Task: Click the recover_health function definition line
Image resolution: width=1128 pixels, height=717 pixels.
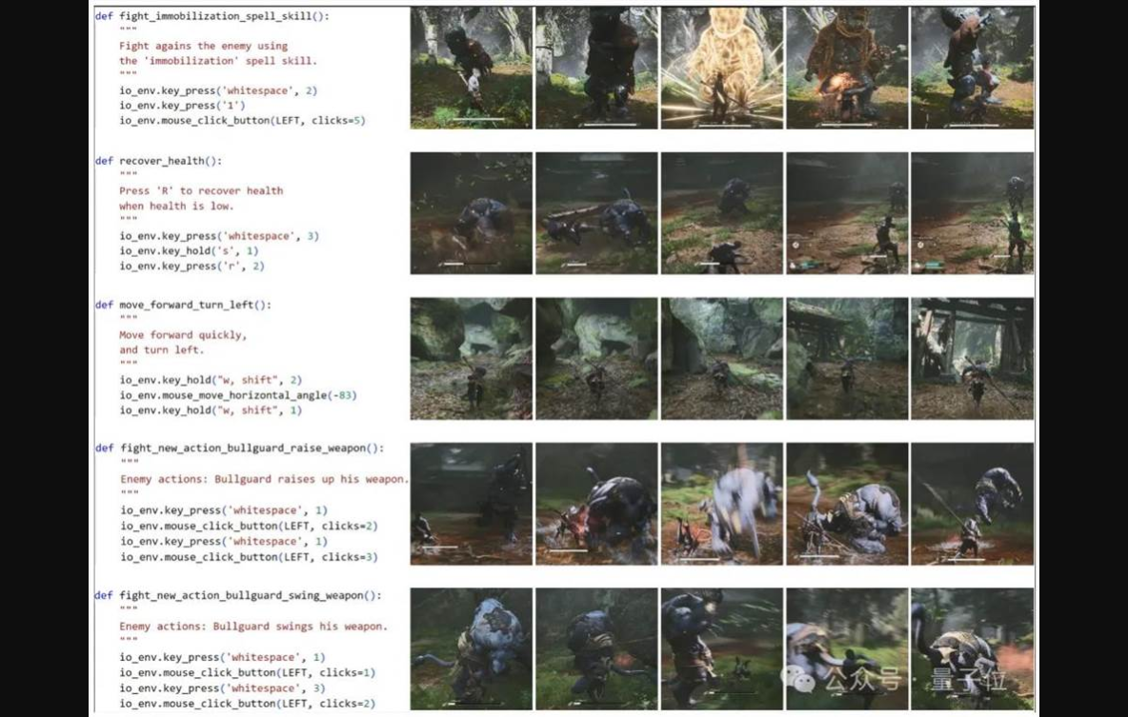Action: point(158,160)
